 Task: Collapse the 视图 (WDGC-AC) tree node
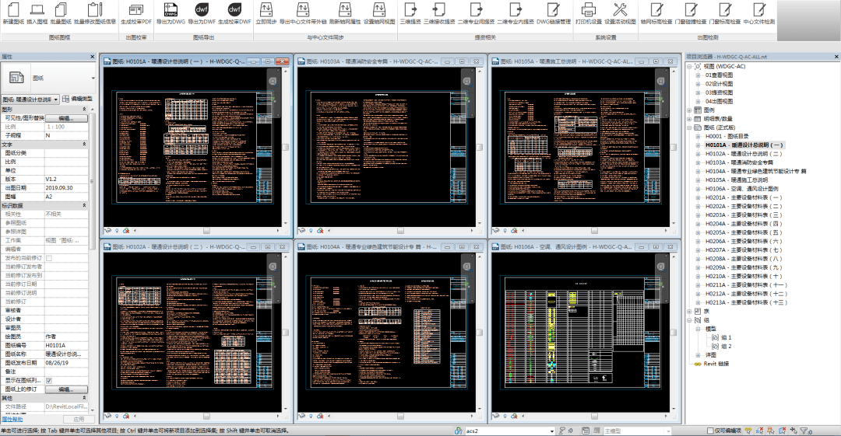point(689,66)
